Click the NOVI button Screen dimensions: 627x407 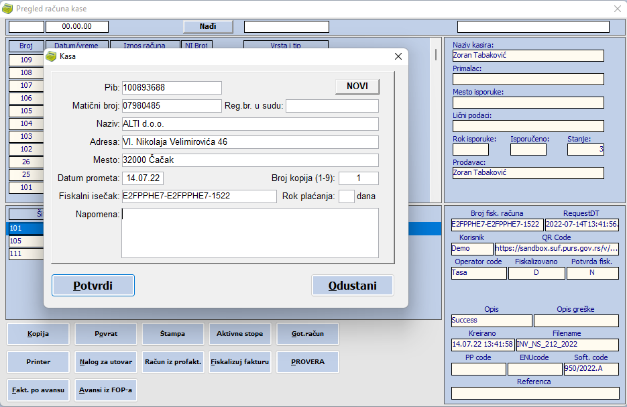click(x=357, y=87)
